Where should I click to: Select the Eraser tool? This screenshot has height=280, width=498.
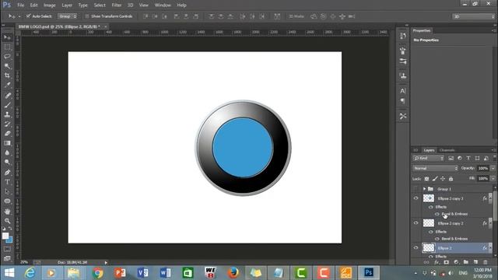pyautogui.click(x=7, y=134)
